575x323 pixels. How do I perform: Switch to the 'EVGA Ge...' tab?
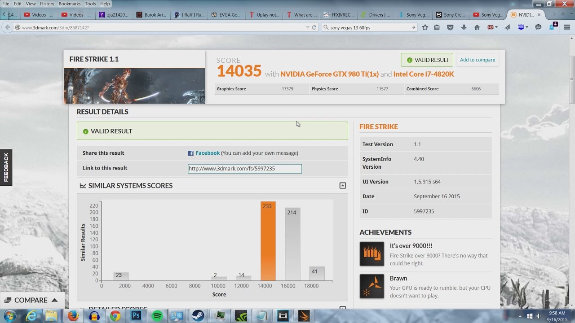pyautogui.click(x=226, y=15)
